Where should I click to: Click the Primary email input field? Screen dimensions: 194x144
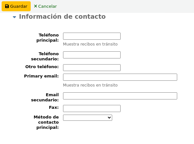120,77
